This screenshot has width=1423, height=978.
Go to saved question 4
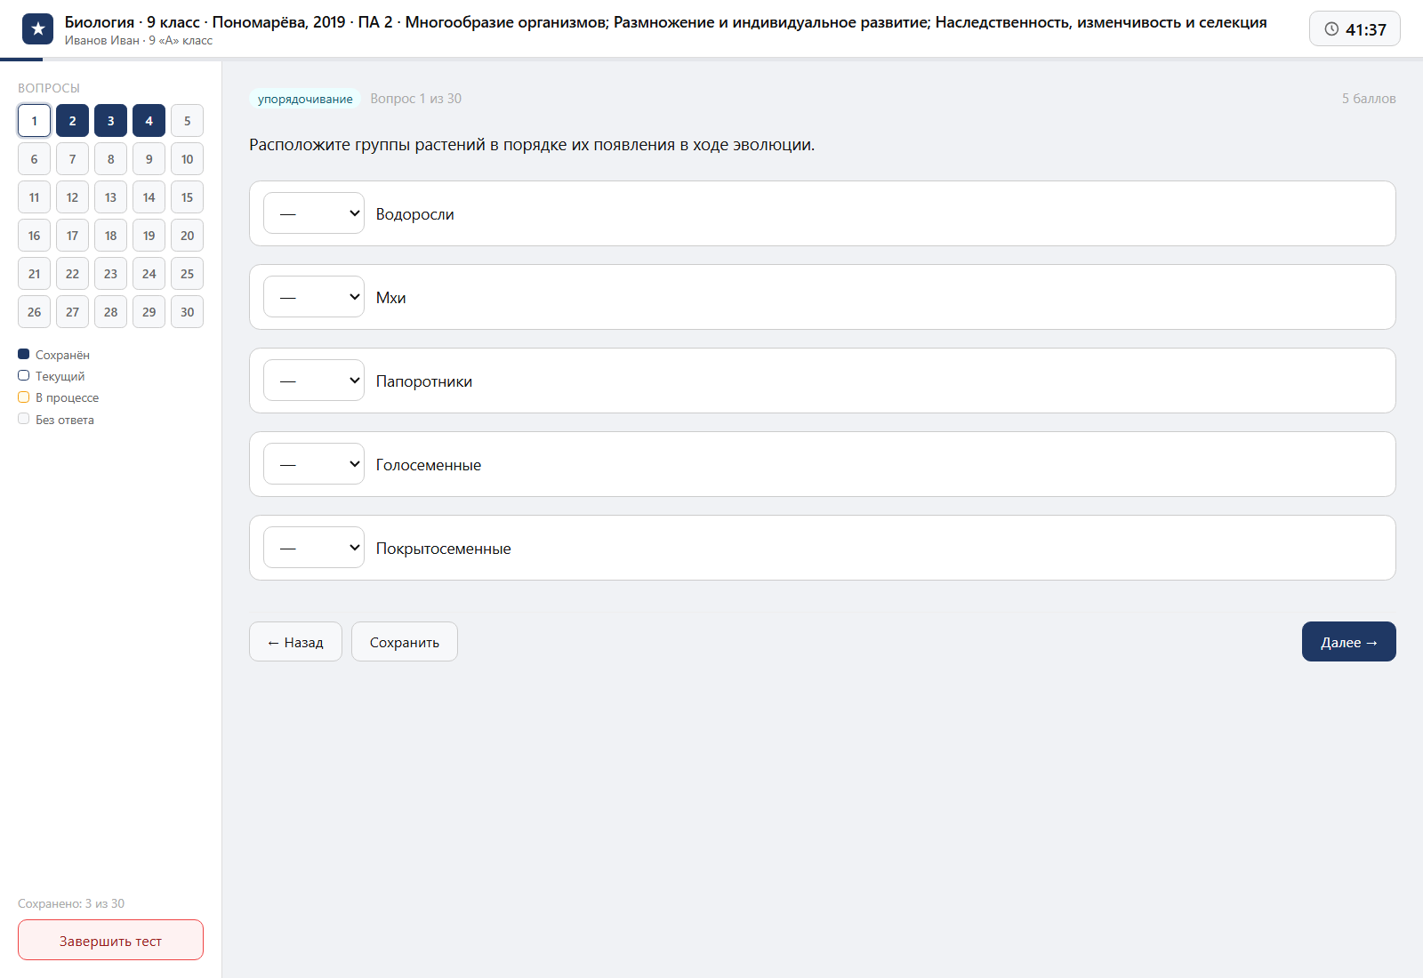coord(149,121)
